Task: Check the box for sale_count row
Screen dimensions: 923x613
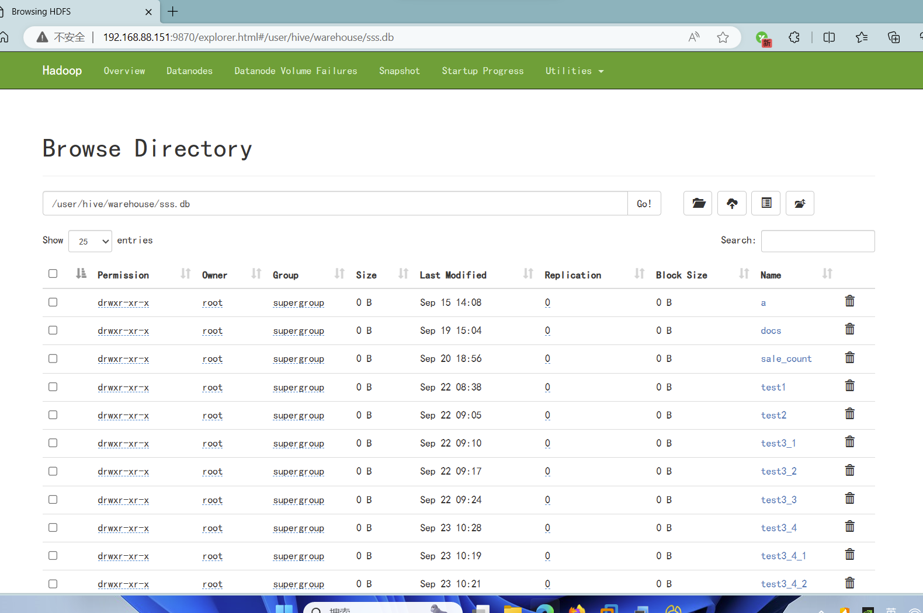Action: point(53,358)
